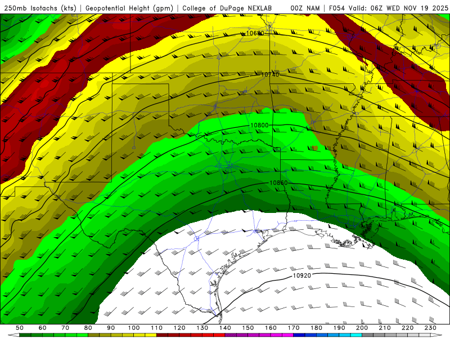
Task: Click the "Geopotential Height (gpm)" header label
Action: (x=129, y=8)
